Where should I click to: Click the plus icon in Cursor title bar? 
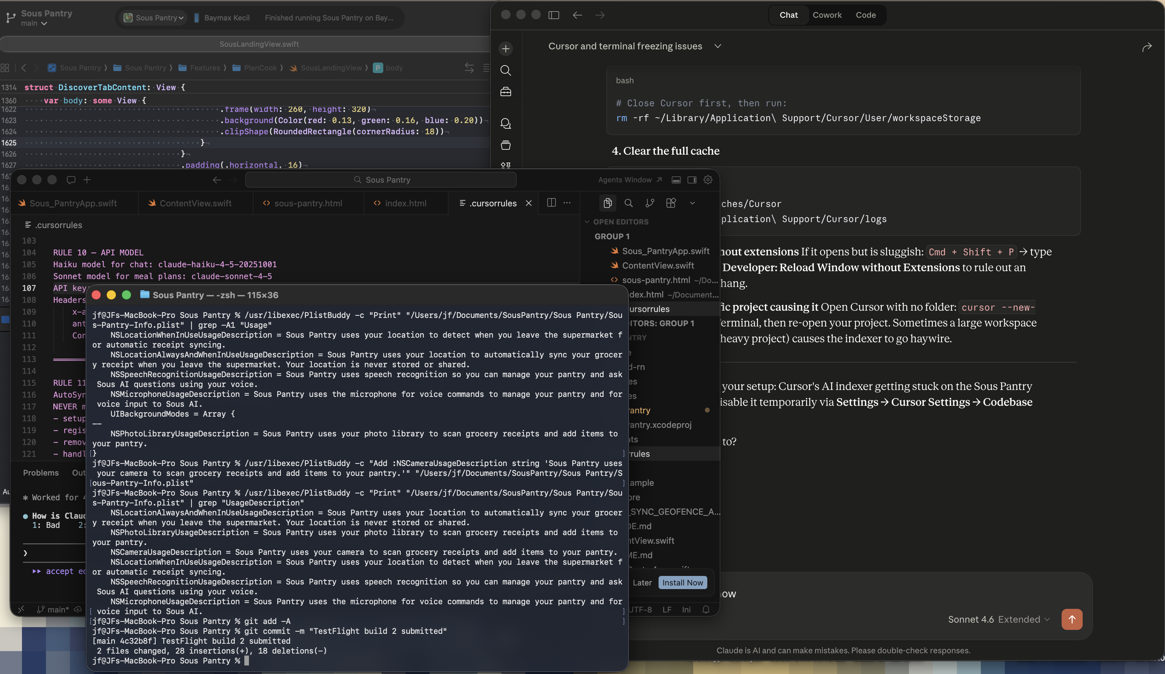87,180
